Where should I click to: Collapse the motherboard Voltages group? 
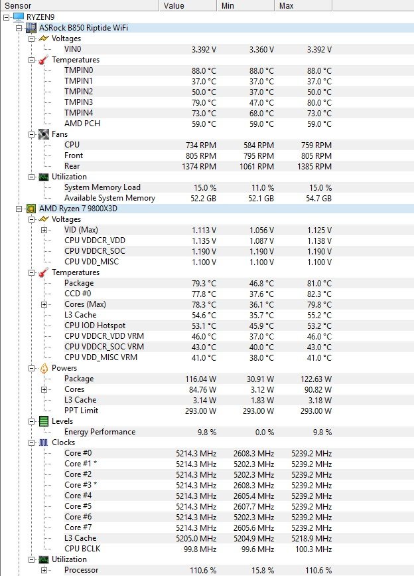tap(32, 39)
